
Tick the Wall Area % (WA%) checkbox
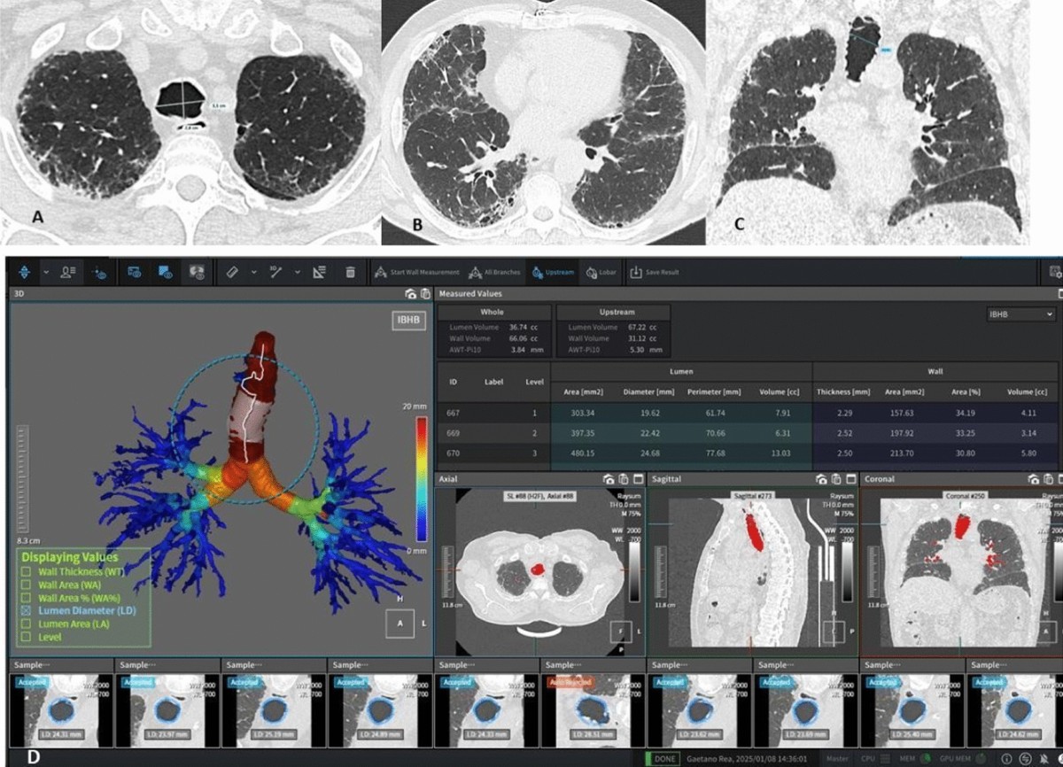tap(27, 598)
